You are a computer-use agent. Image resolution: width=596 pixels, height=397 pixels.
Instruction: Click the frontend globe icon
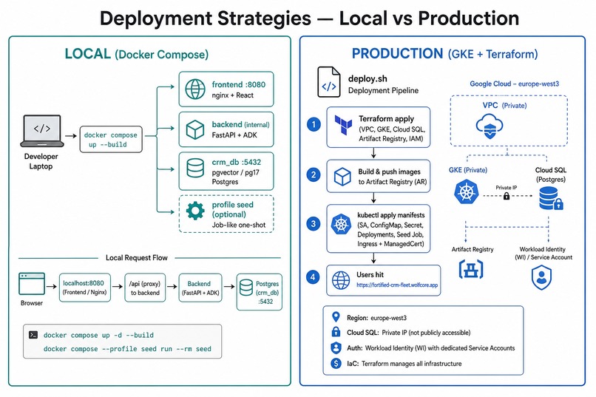[195, 89]
